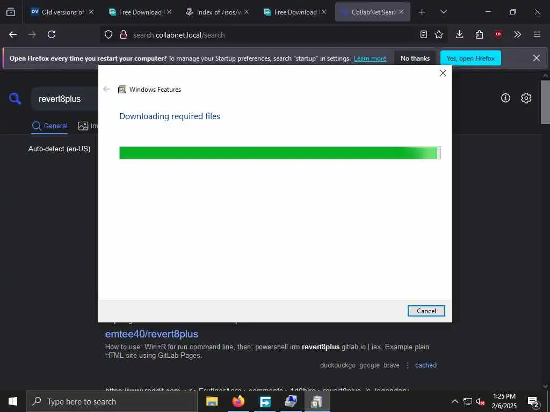List all tabs dropdown arrow
This screenshot has width=550, height=412.
coord(443,12)
